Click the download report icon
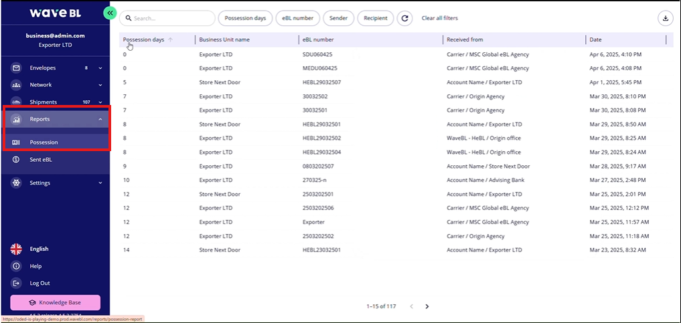This screenshot has width=681, height=323. click(x=666, y=18)
